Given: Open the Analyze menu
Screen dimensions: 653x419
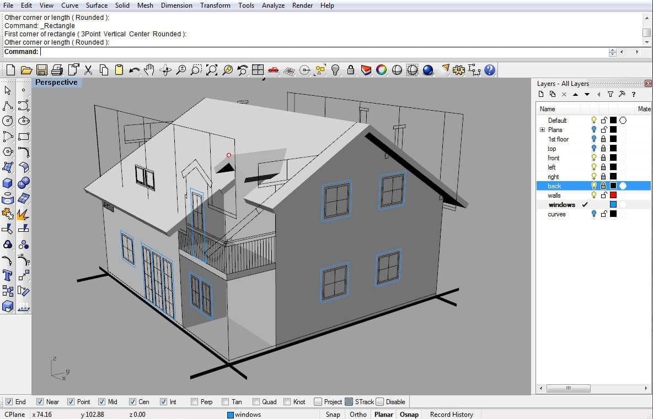Looking at the screenshot, I should coord(273,6).
